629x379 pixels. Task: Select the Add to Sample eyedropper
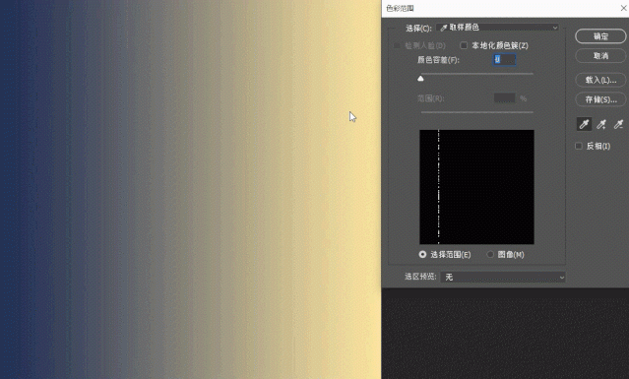click(x=601, y=124)
